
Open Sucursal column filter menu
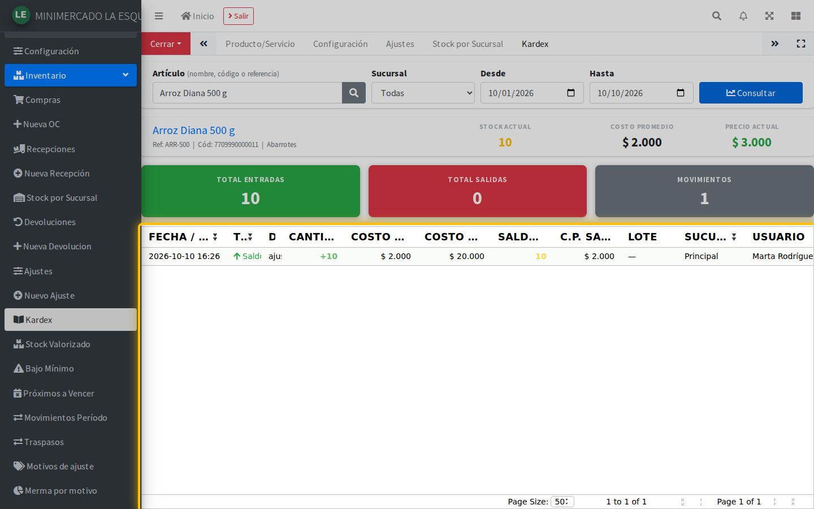coord(734,237)
